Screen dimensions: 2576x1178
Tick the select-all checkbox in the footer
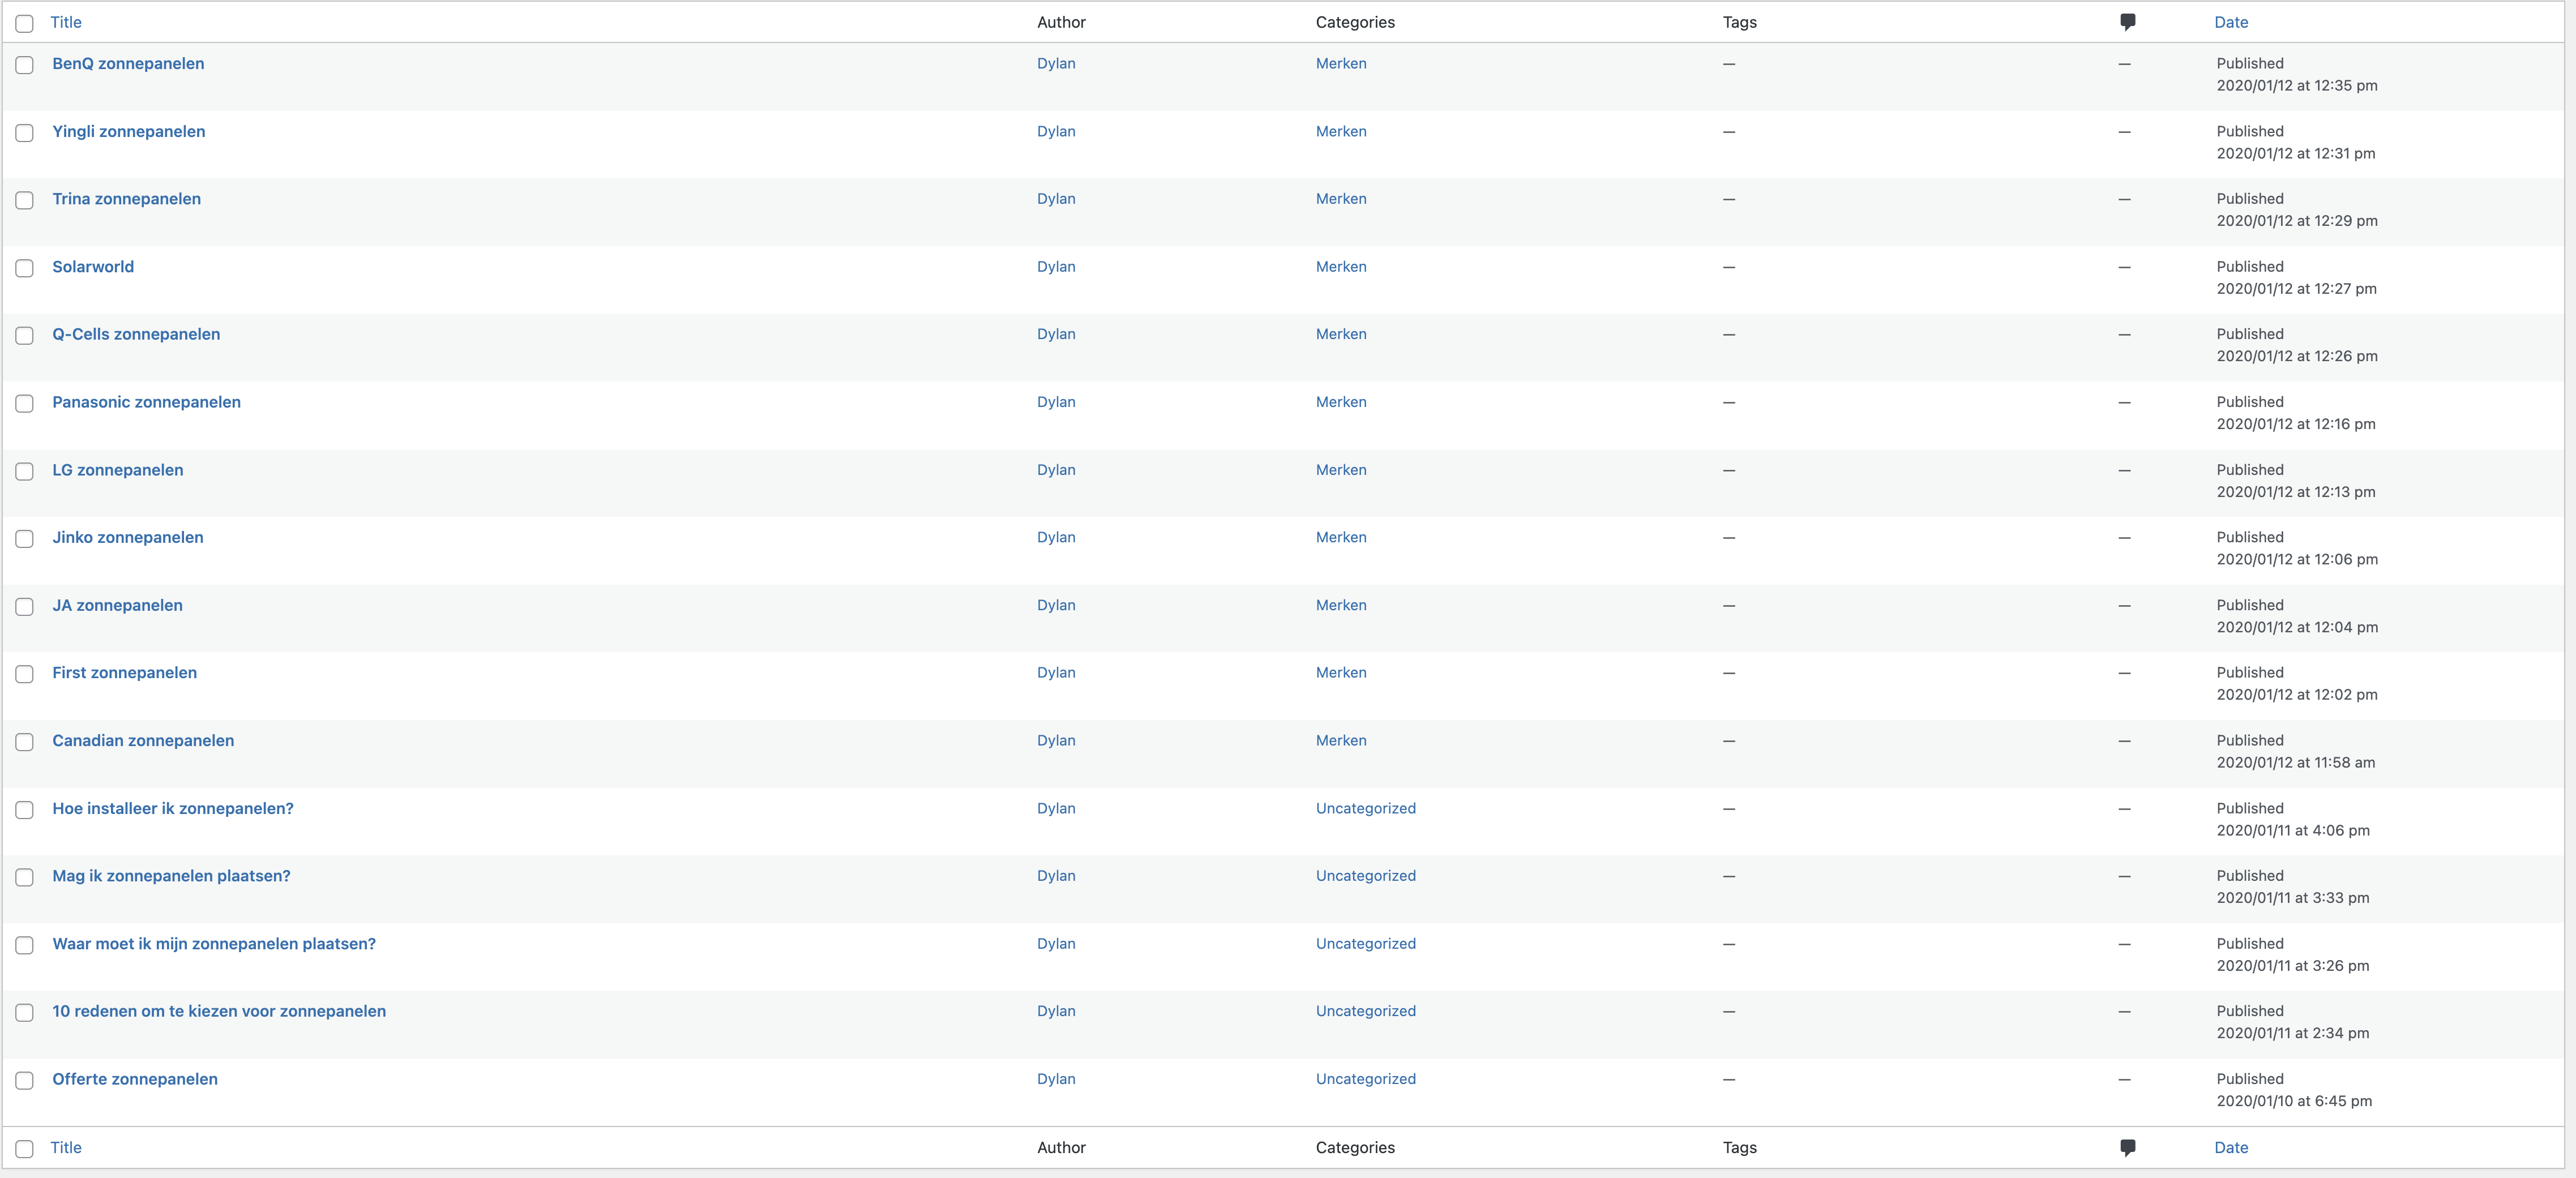click(25, 1149)
